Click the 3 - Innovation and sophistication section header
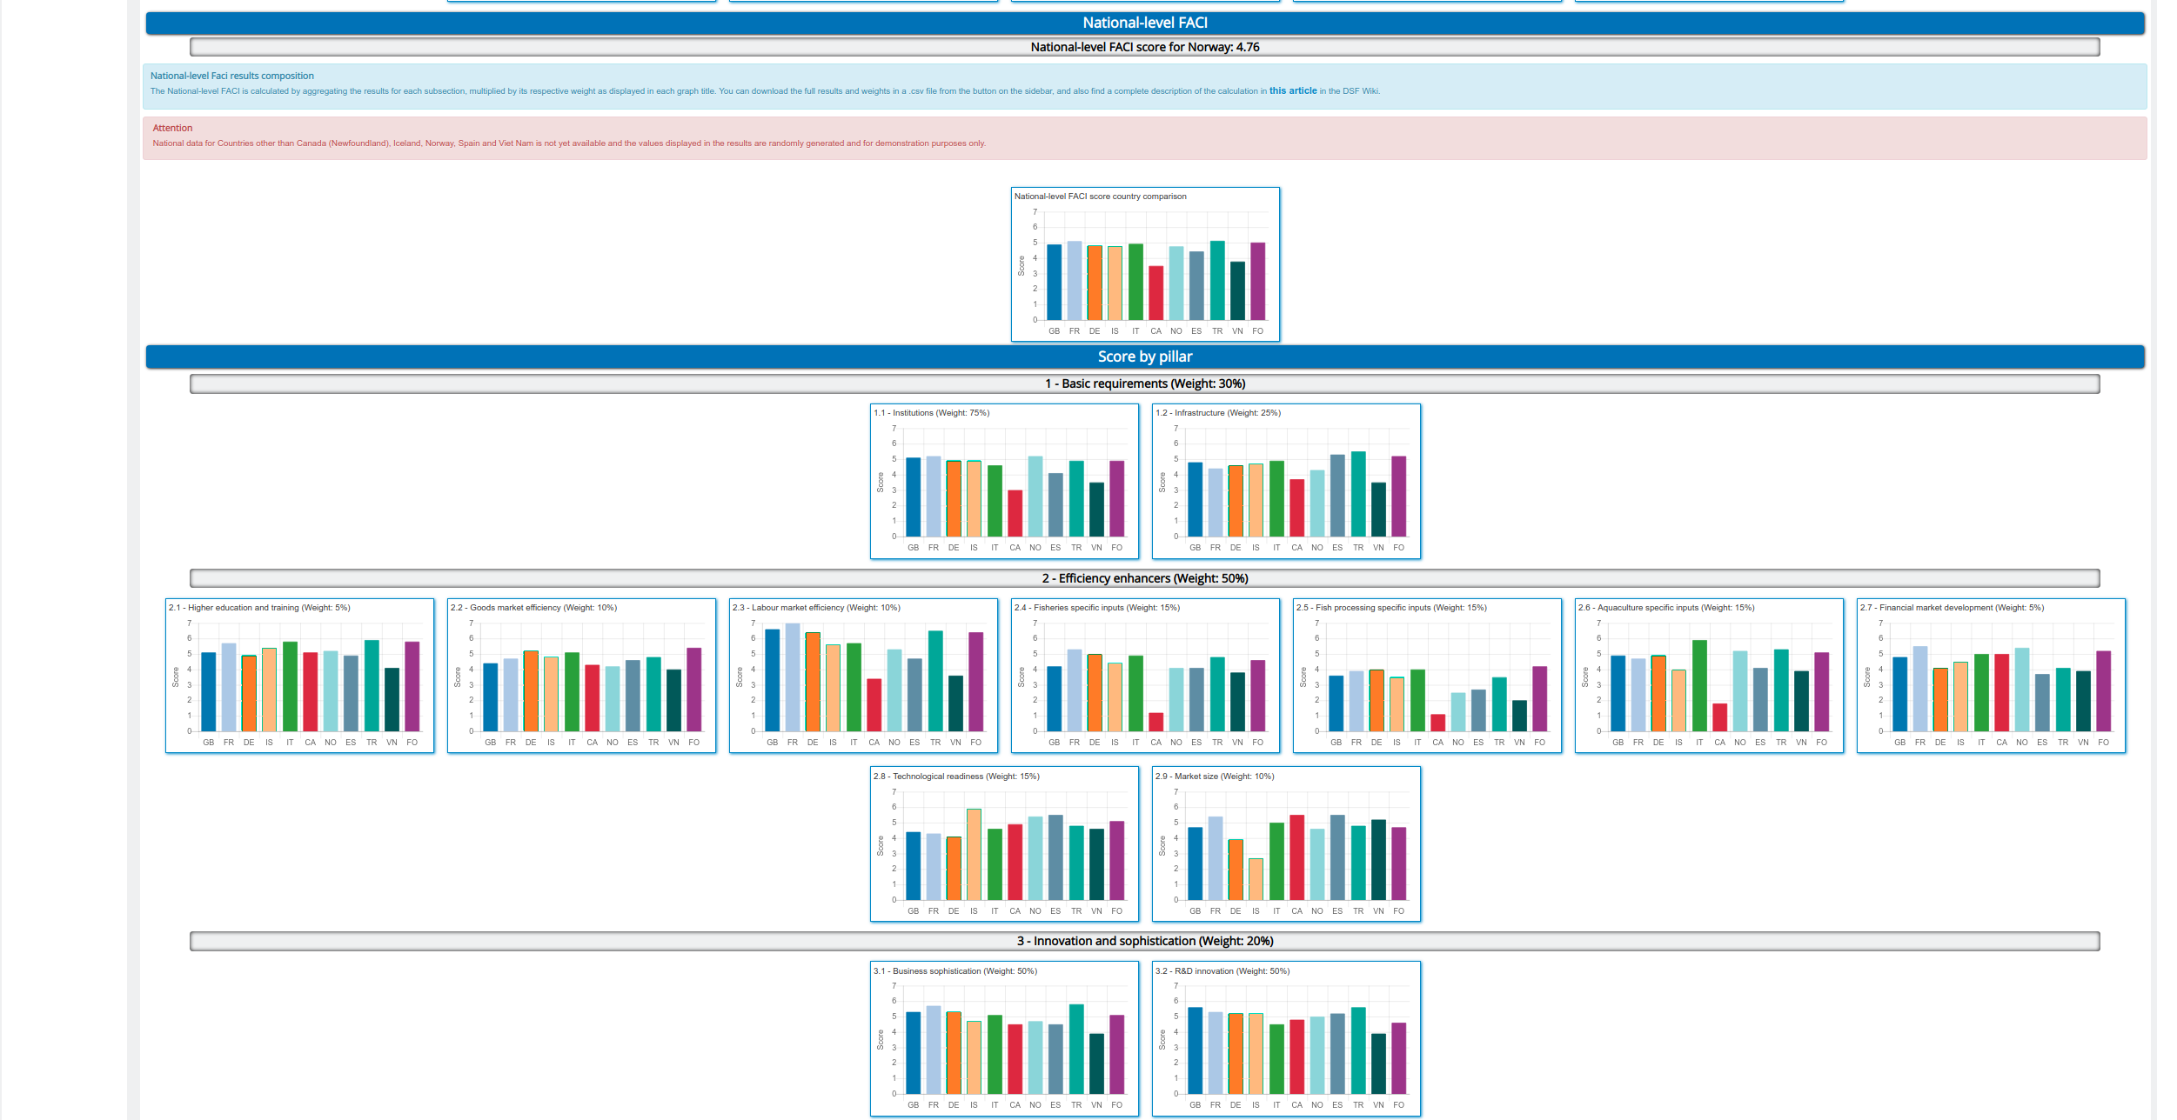The height and width of the screenshot is (1120, 2177). 1144,941
